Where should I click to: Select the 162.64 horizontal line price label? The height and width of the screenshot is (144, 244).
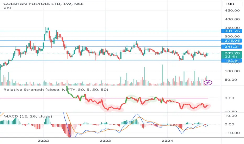[231, 60]
